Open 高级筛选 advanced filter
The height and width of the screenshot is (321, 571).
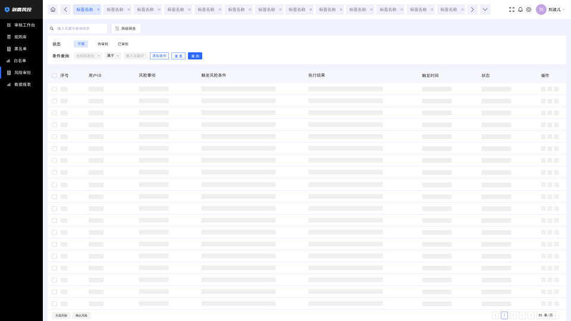[126, 29]
